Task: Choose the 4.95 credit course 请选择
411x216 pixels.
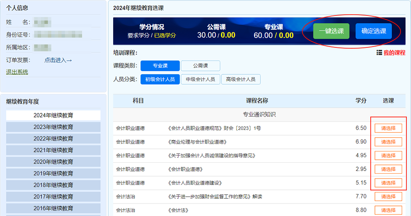Action: coord(388,156)
